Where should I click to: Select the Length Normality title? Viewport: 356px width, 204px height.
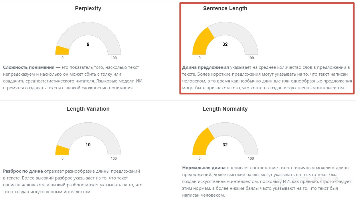pyautogui.click(x=225, y=109)
